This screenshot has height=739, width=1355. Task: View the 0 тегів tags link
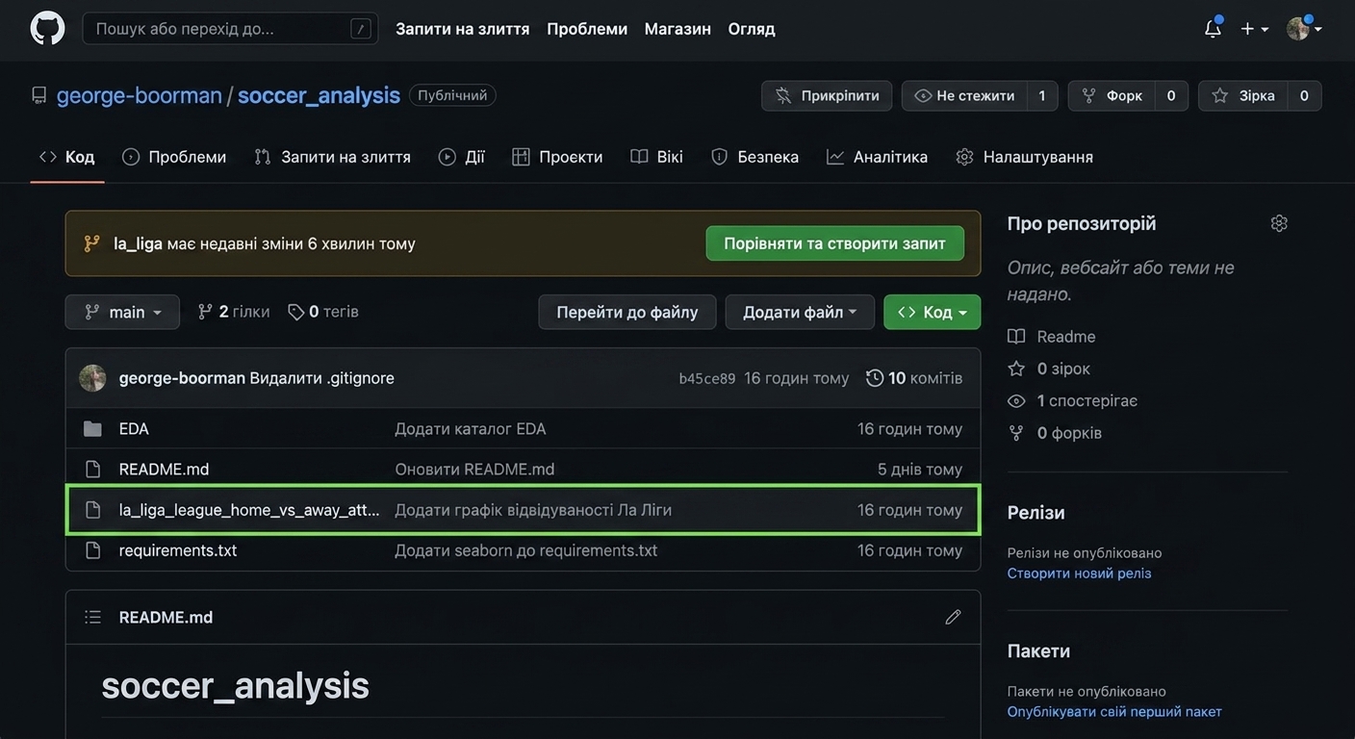click(323, 312)
